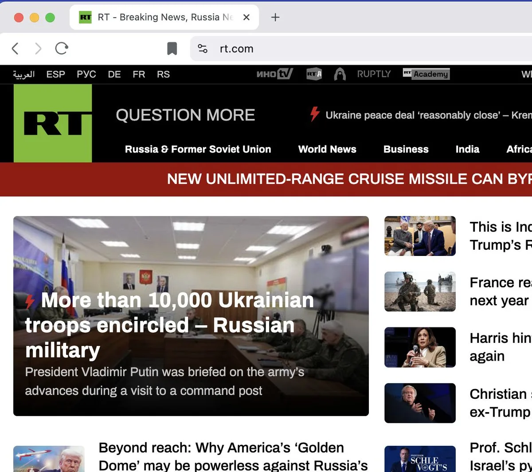532x472 pixels.
Task: Open More than 10,000 Ukrainian troops encircled story
Action: tap(169, 325)
